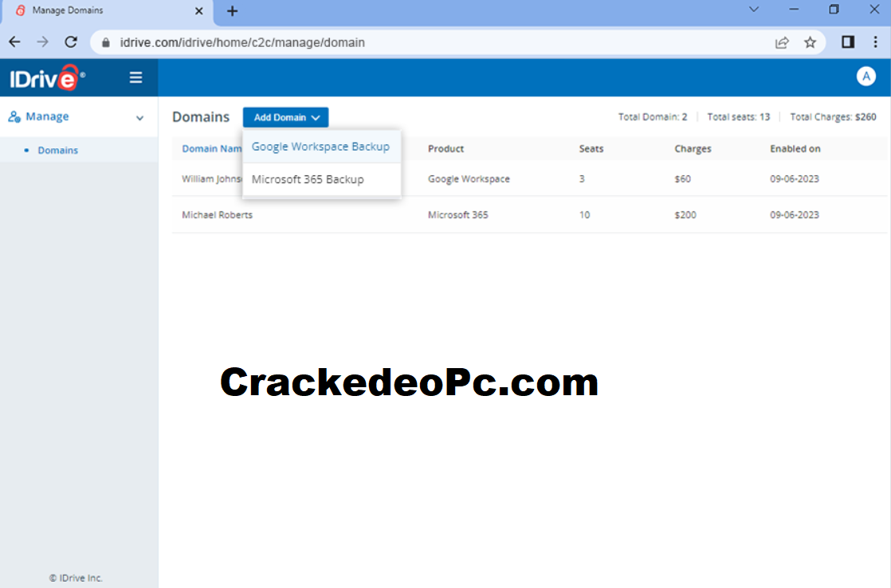Click the Product column header
The image size is (891, 588).
(x=446, y=149)
